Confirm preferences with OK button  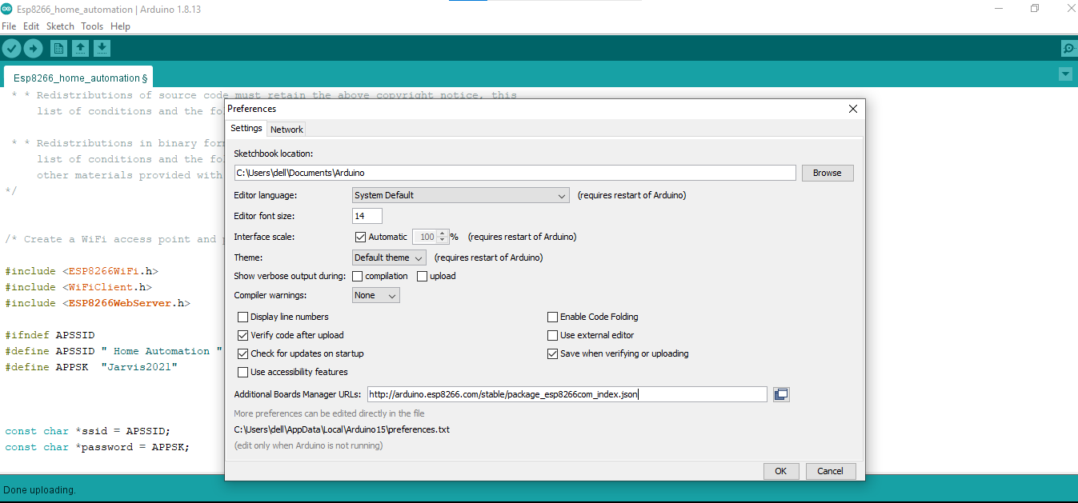780,471
